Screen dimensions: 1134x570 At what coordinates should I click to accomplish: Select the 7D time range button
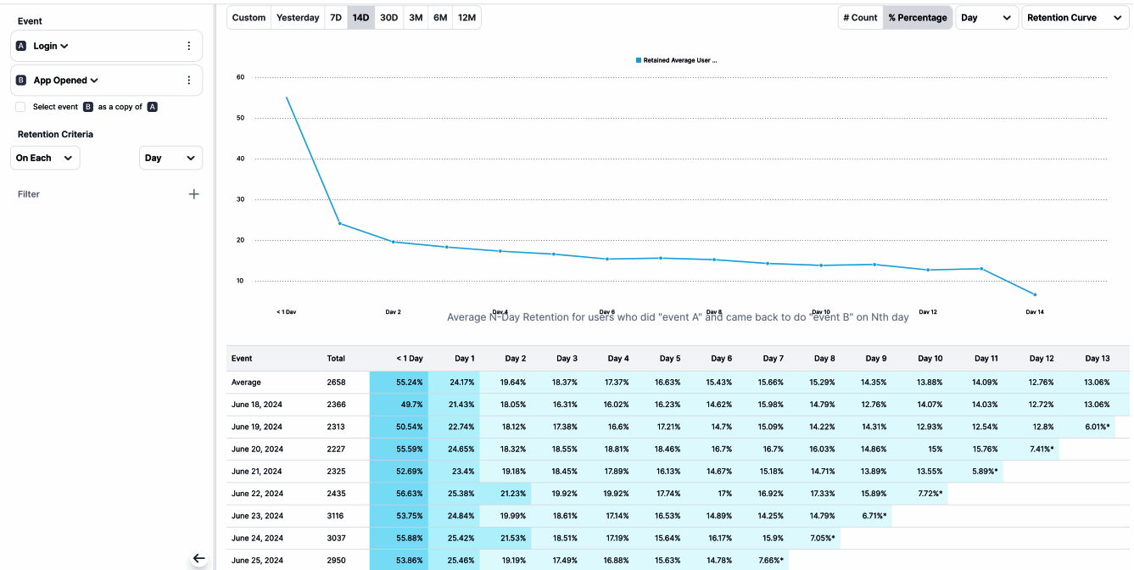336,17
